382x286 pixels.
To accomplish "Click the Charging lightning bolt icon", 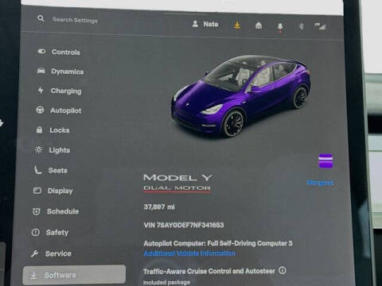I will click(41, 90).
